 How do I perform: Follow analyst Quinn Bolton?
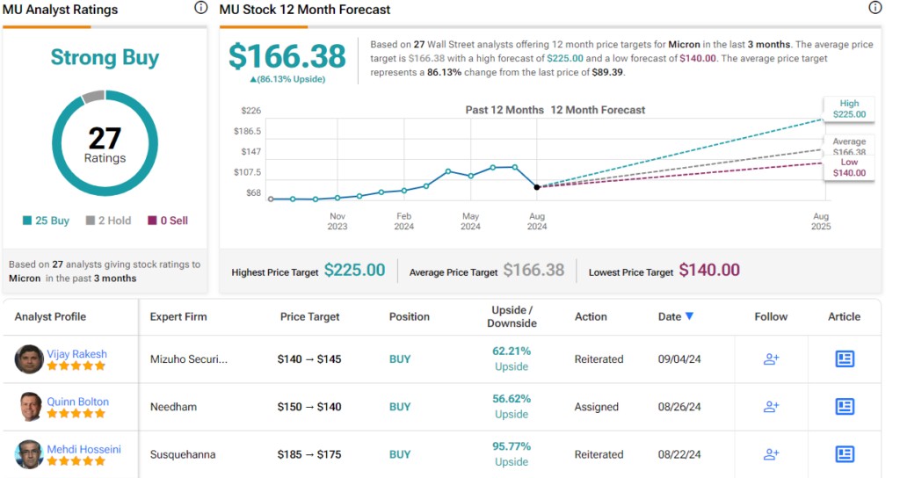pyautogui.click(x=771, y=407)
